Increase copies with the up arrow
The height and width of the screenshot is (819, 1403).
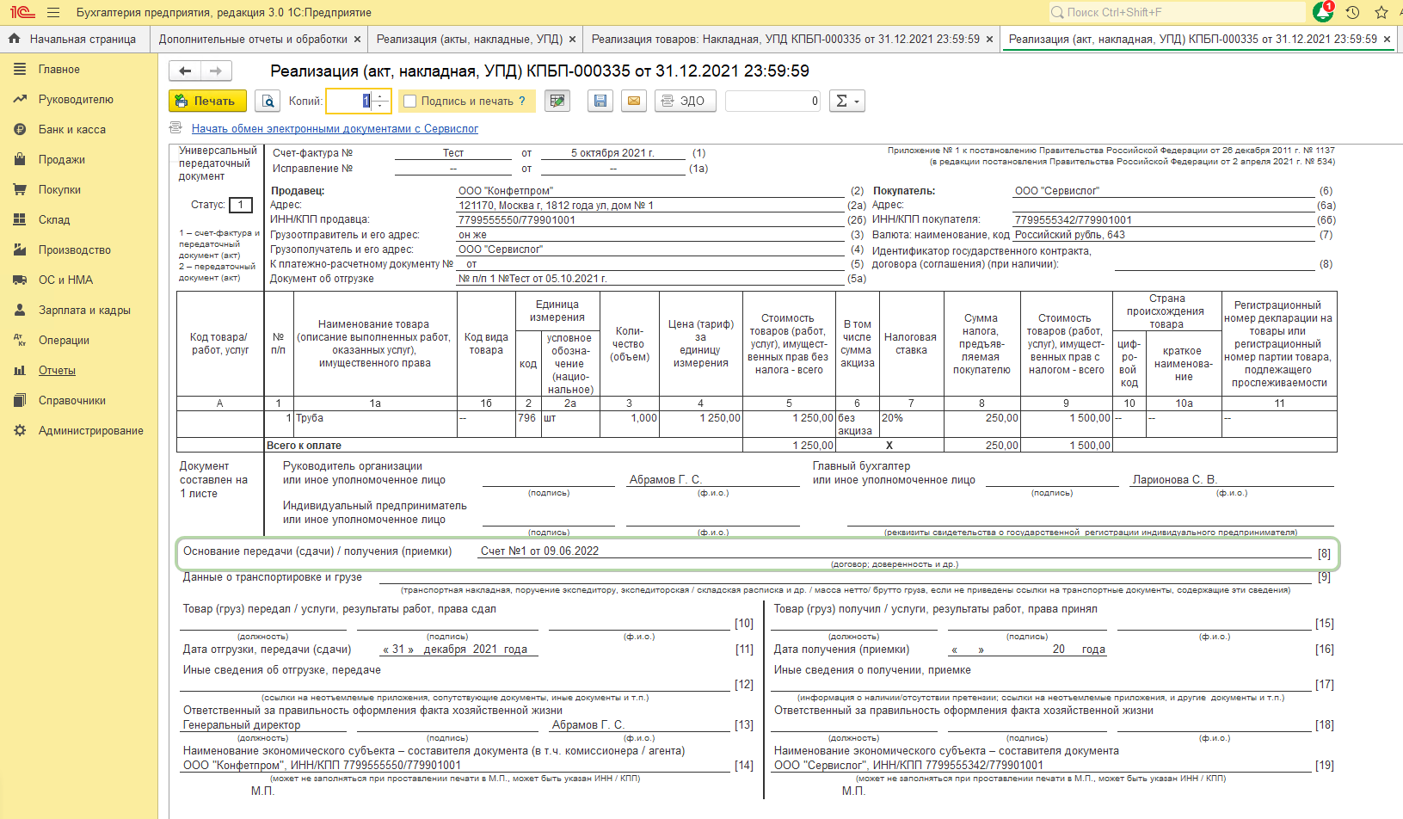click(x=382, y=95)
